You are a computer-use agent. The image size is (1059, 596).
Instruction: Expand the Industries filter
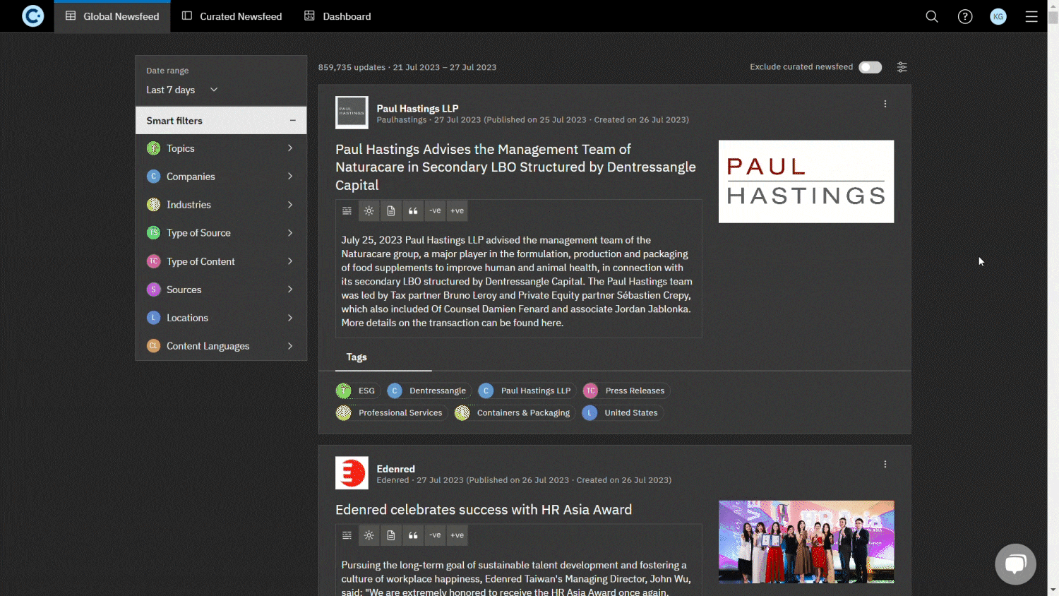(221, 205)
